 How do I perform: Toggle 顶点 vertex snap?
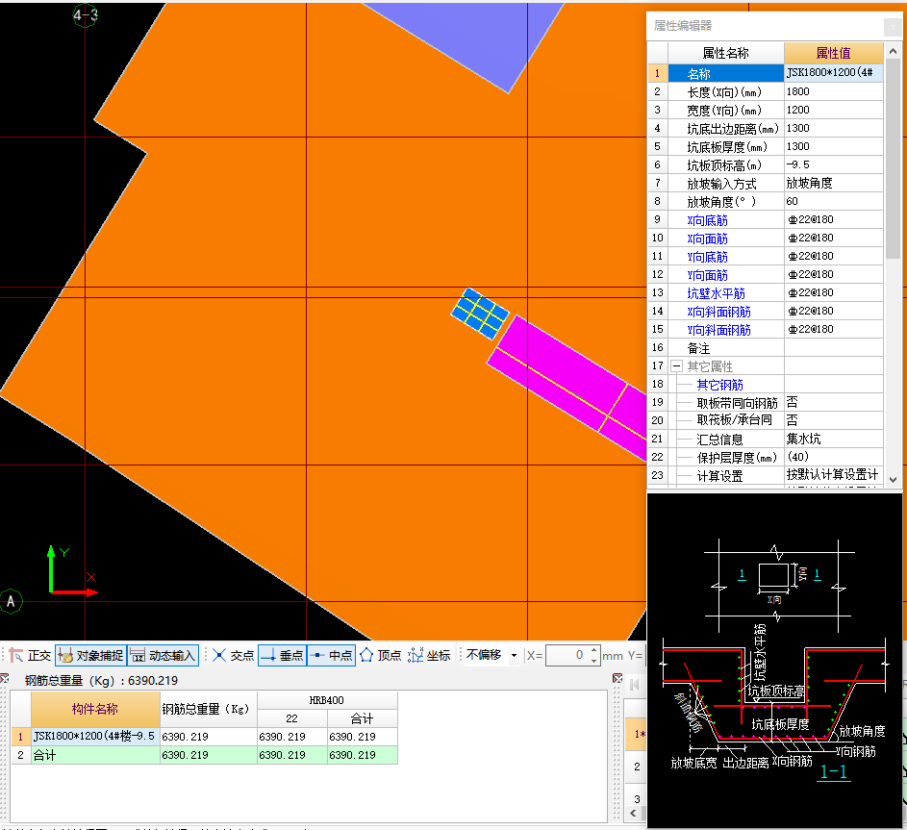pos(381,655)
